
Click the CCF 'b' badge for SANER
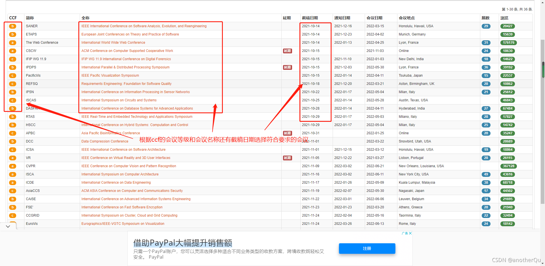12,26
